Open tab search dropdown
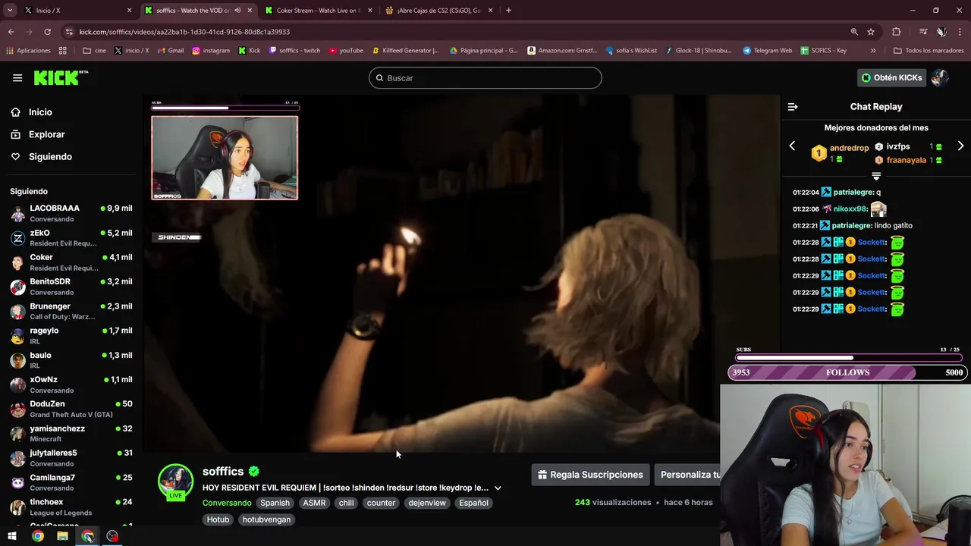Viewport: 971px width, 546px height. click(x=10, y=10)
